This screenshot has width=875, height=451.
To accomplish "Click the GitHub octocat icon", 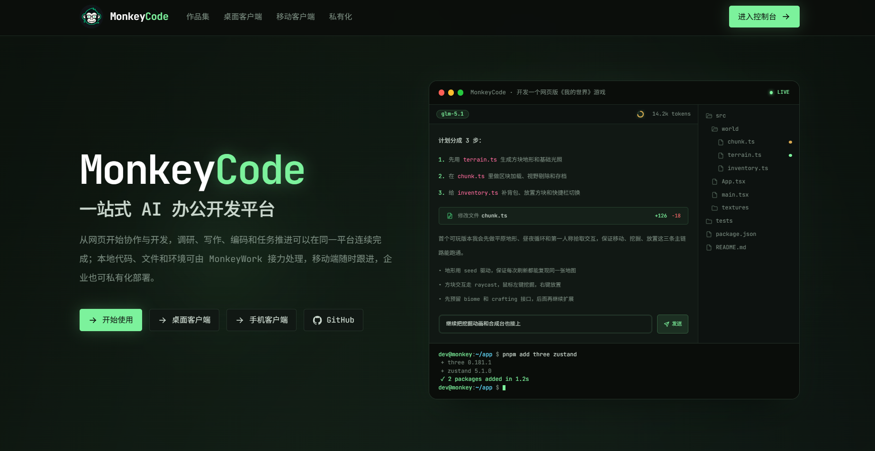I will pos(317,320).
